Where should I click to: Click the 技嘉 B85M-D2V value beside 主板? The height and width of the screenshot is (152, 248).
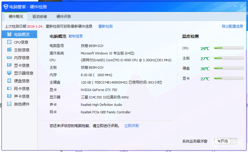pyautogui.click(x=92, y=68)
